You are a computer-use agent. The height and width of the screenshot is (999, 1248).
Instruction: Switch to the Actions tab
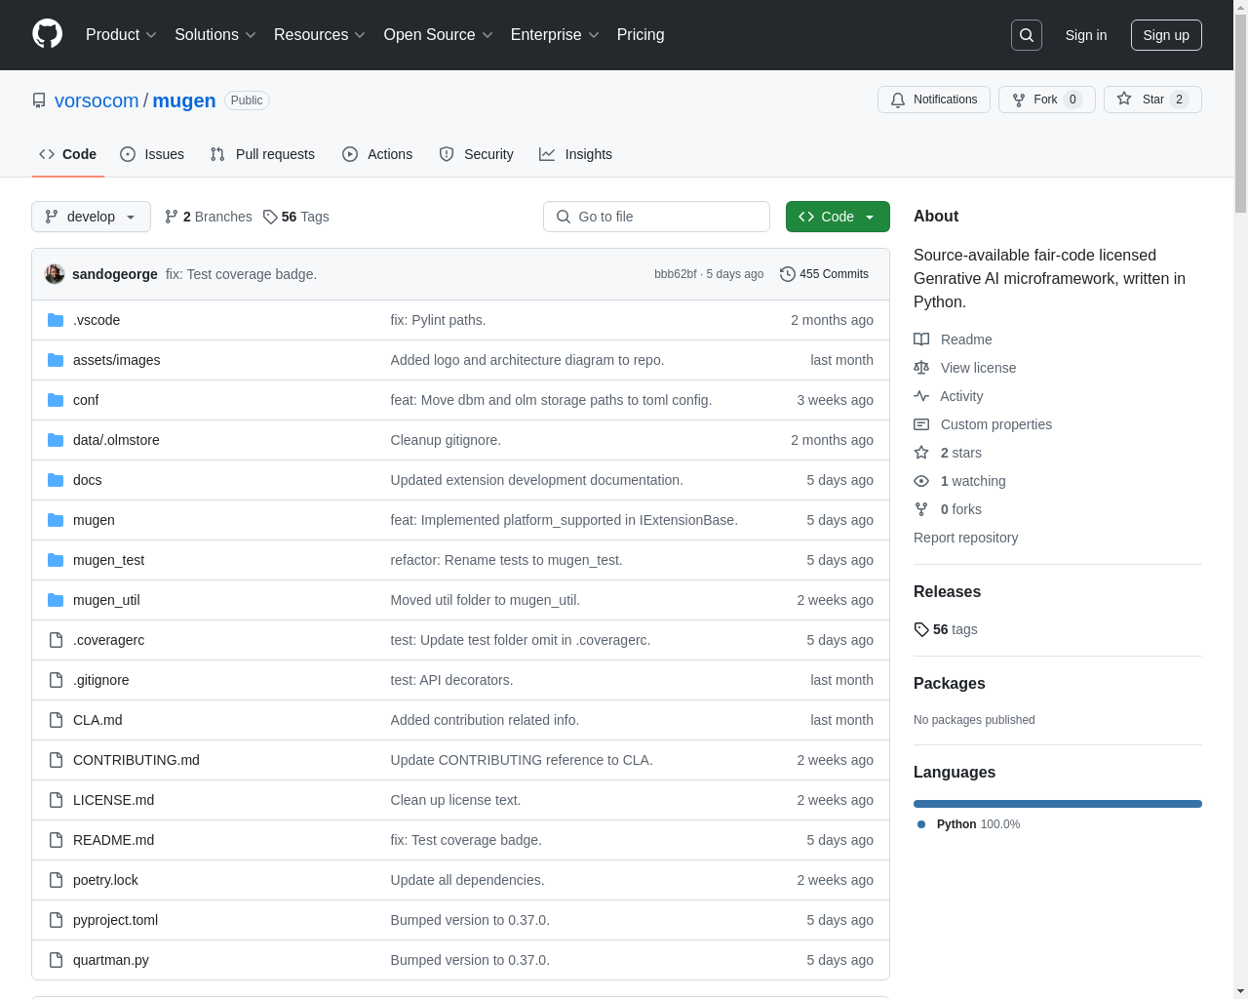tap(377, 154)
